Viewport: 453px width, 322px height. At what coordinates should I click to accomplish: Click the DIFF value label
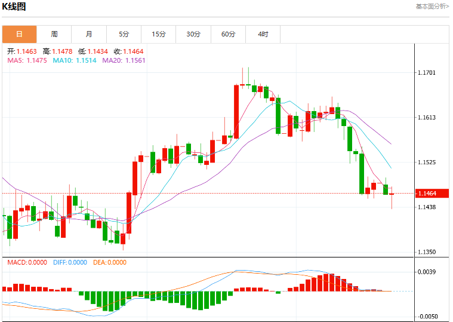click(70, 262)
